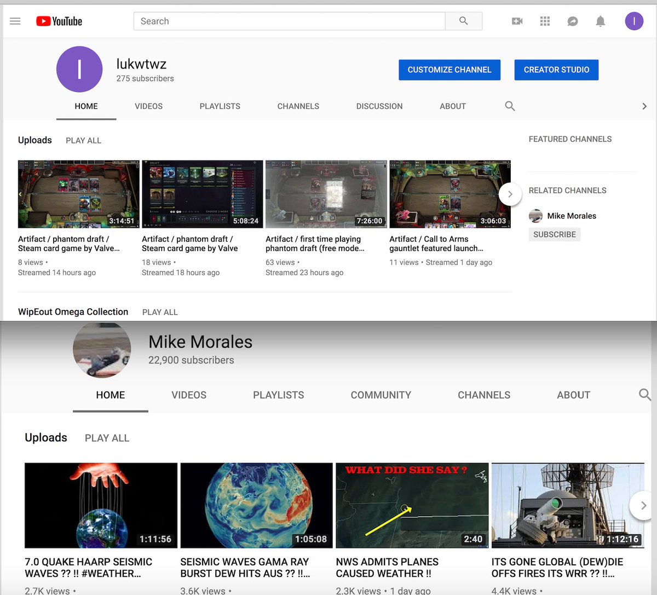Image resolution: width=657 pixels, height=595 pixels.
Task: Click 'FEATURED CHANNELS' label
Action: (x=570, y=139)
